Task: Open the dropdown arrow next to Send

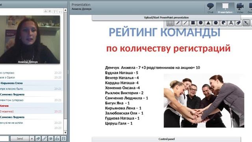Action: [32, 138]
